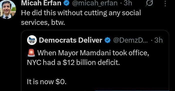The width and height of the screenshot is (175, 91).
Task: Click the Micah Erfan display name
Action: tap(41, 3)
